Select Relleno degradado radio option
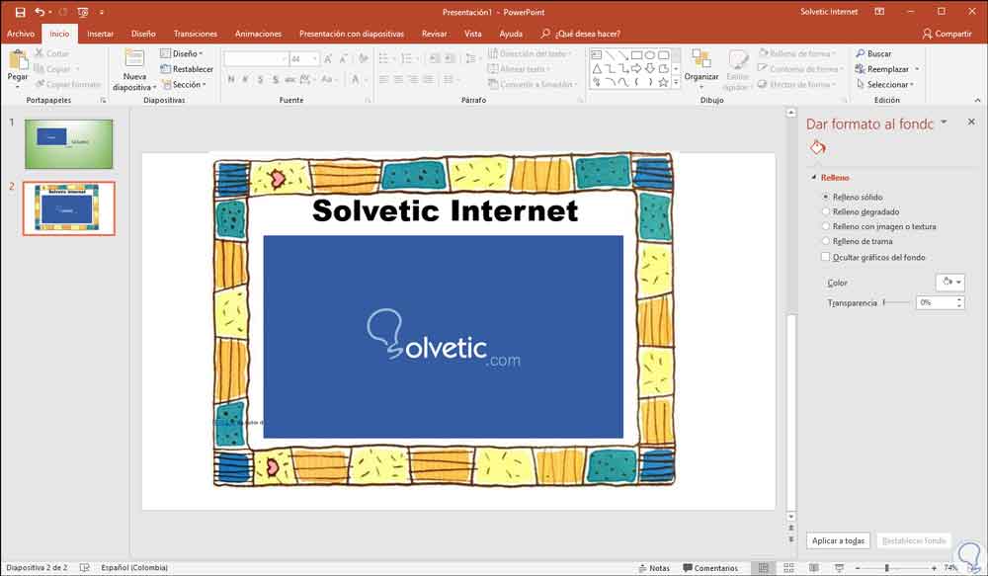Viewport: 988px width, 576px height. point(825,211)
